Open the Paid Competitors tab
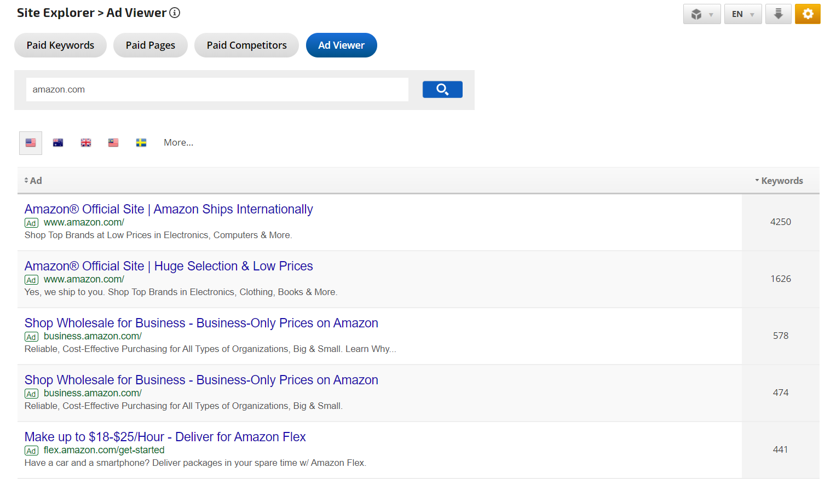Screen dimensions: 836x479 tap(246, 45)
